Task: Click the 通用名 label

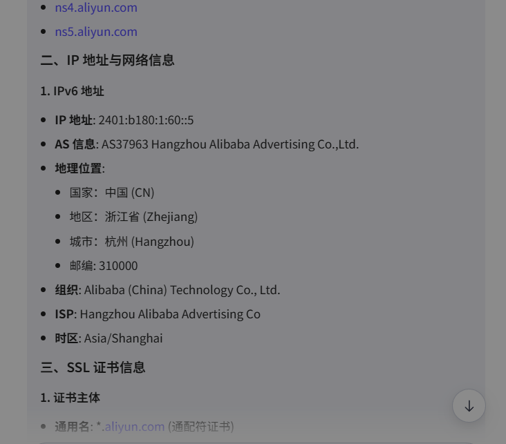Action: click(73, 427)
